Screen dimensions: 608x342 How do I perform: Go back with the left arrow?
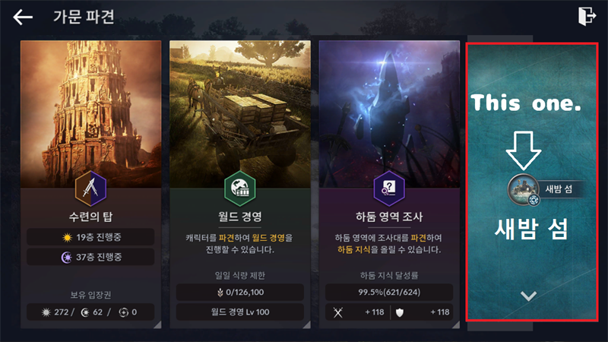23,17
